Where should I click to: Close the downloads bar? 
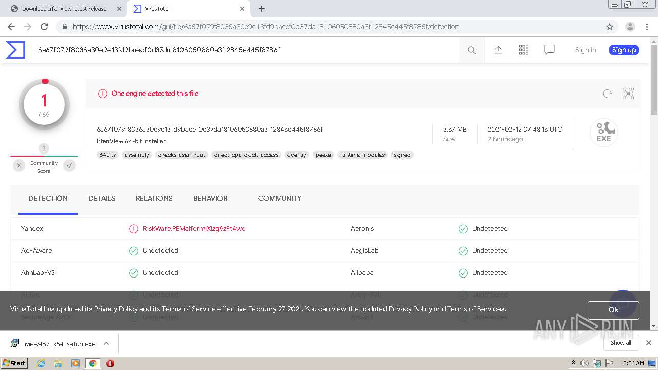point(649,343)
